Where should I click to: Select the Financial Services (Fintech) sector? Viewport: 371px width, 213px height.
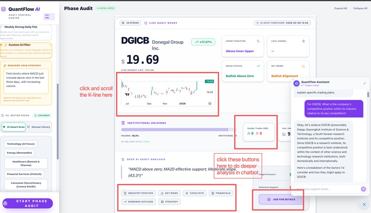(24, 174)
